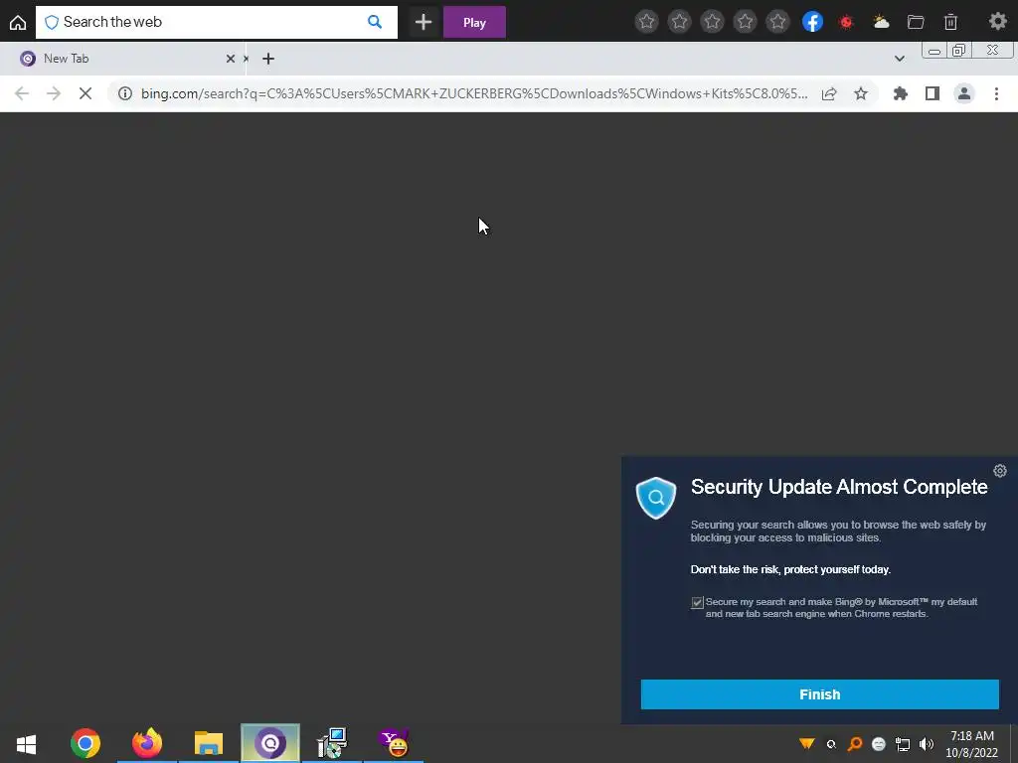Screen dimensions: 1018x763
Task: Expand the tab search chevron
Action: point(899,59)
